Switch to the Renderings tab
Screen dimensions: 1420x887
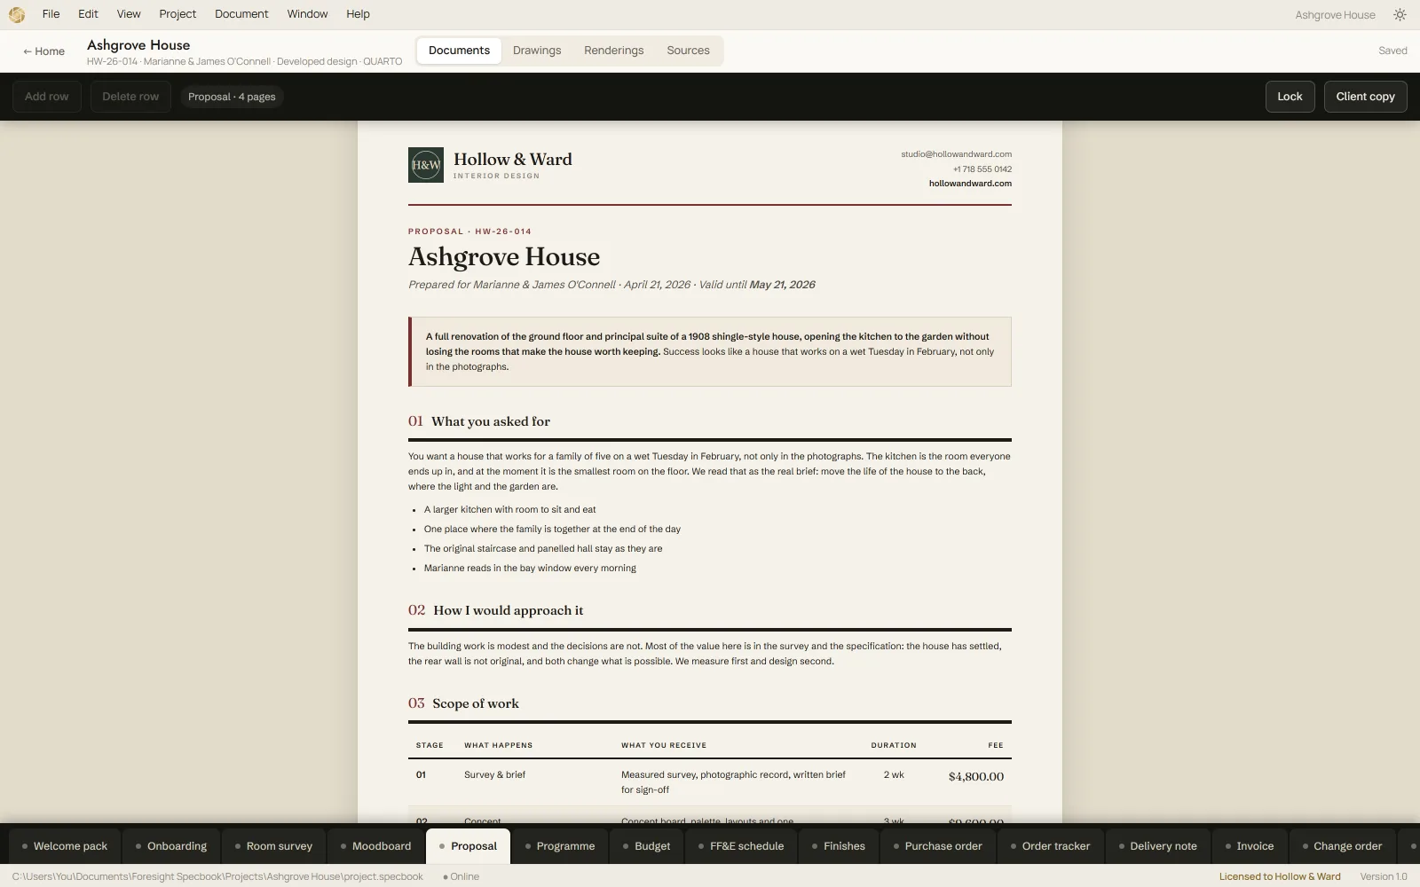614,51
